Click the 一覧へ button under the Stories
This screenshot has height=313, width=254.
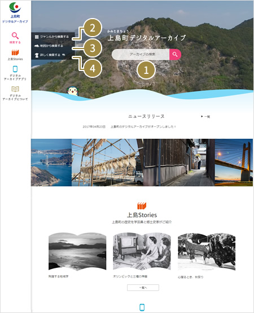point(143,288)
